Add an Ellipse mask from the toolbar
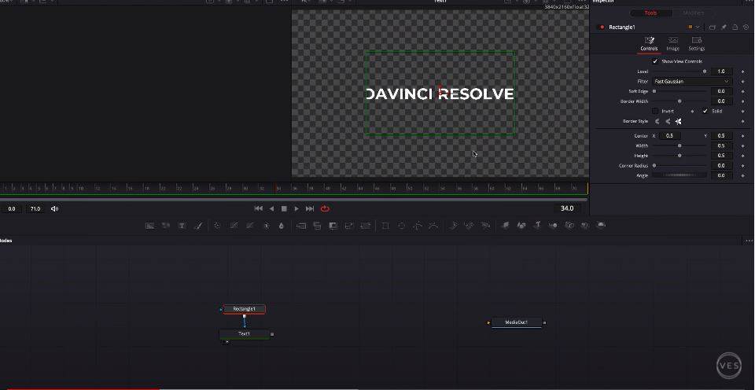 click(x=402, y=226)
